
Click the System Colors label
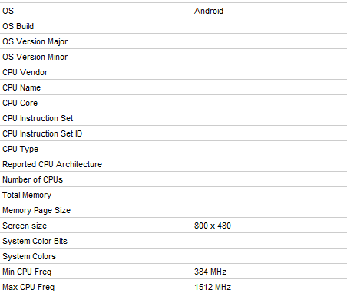click(29, 256)
